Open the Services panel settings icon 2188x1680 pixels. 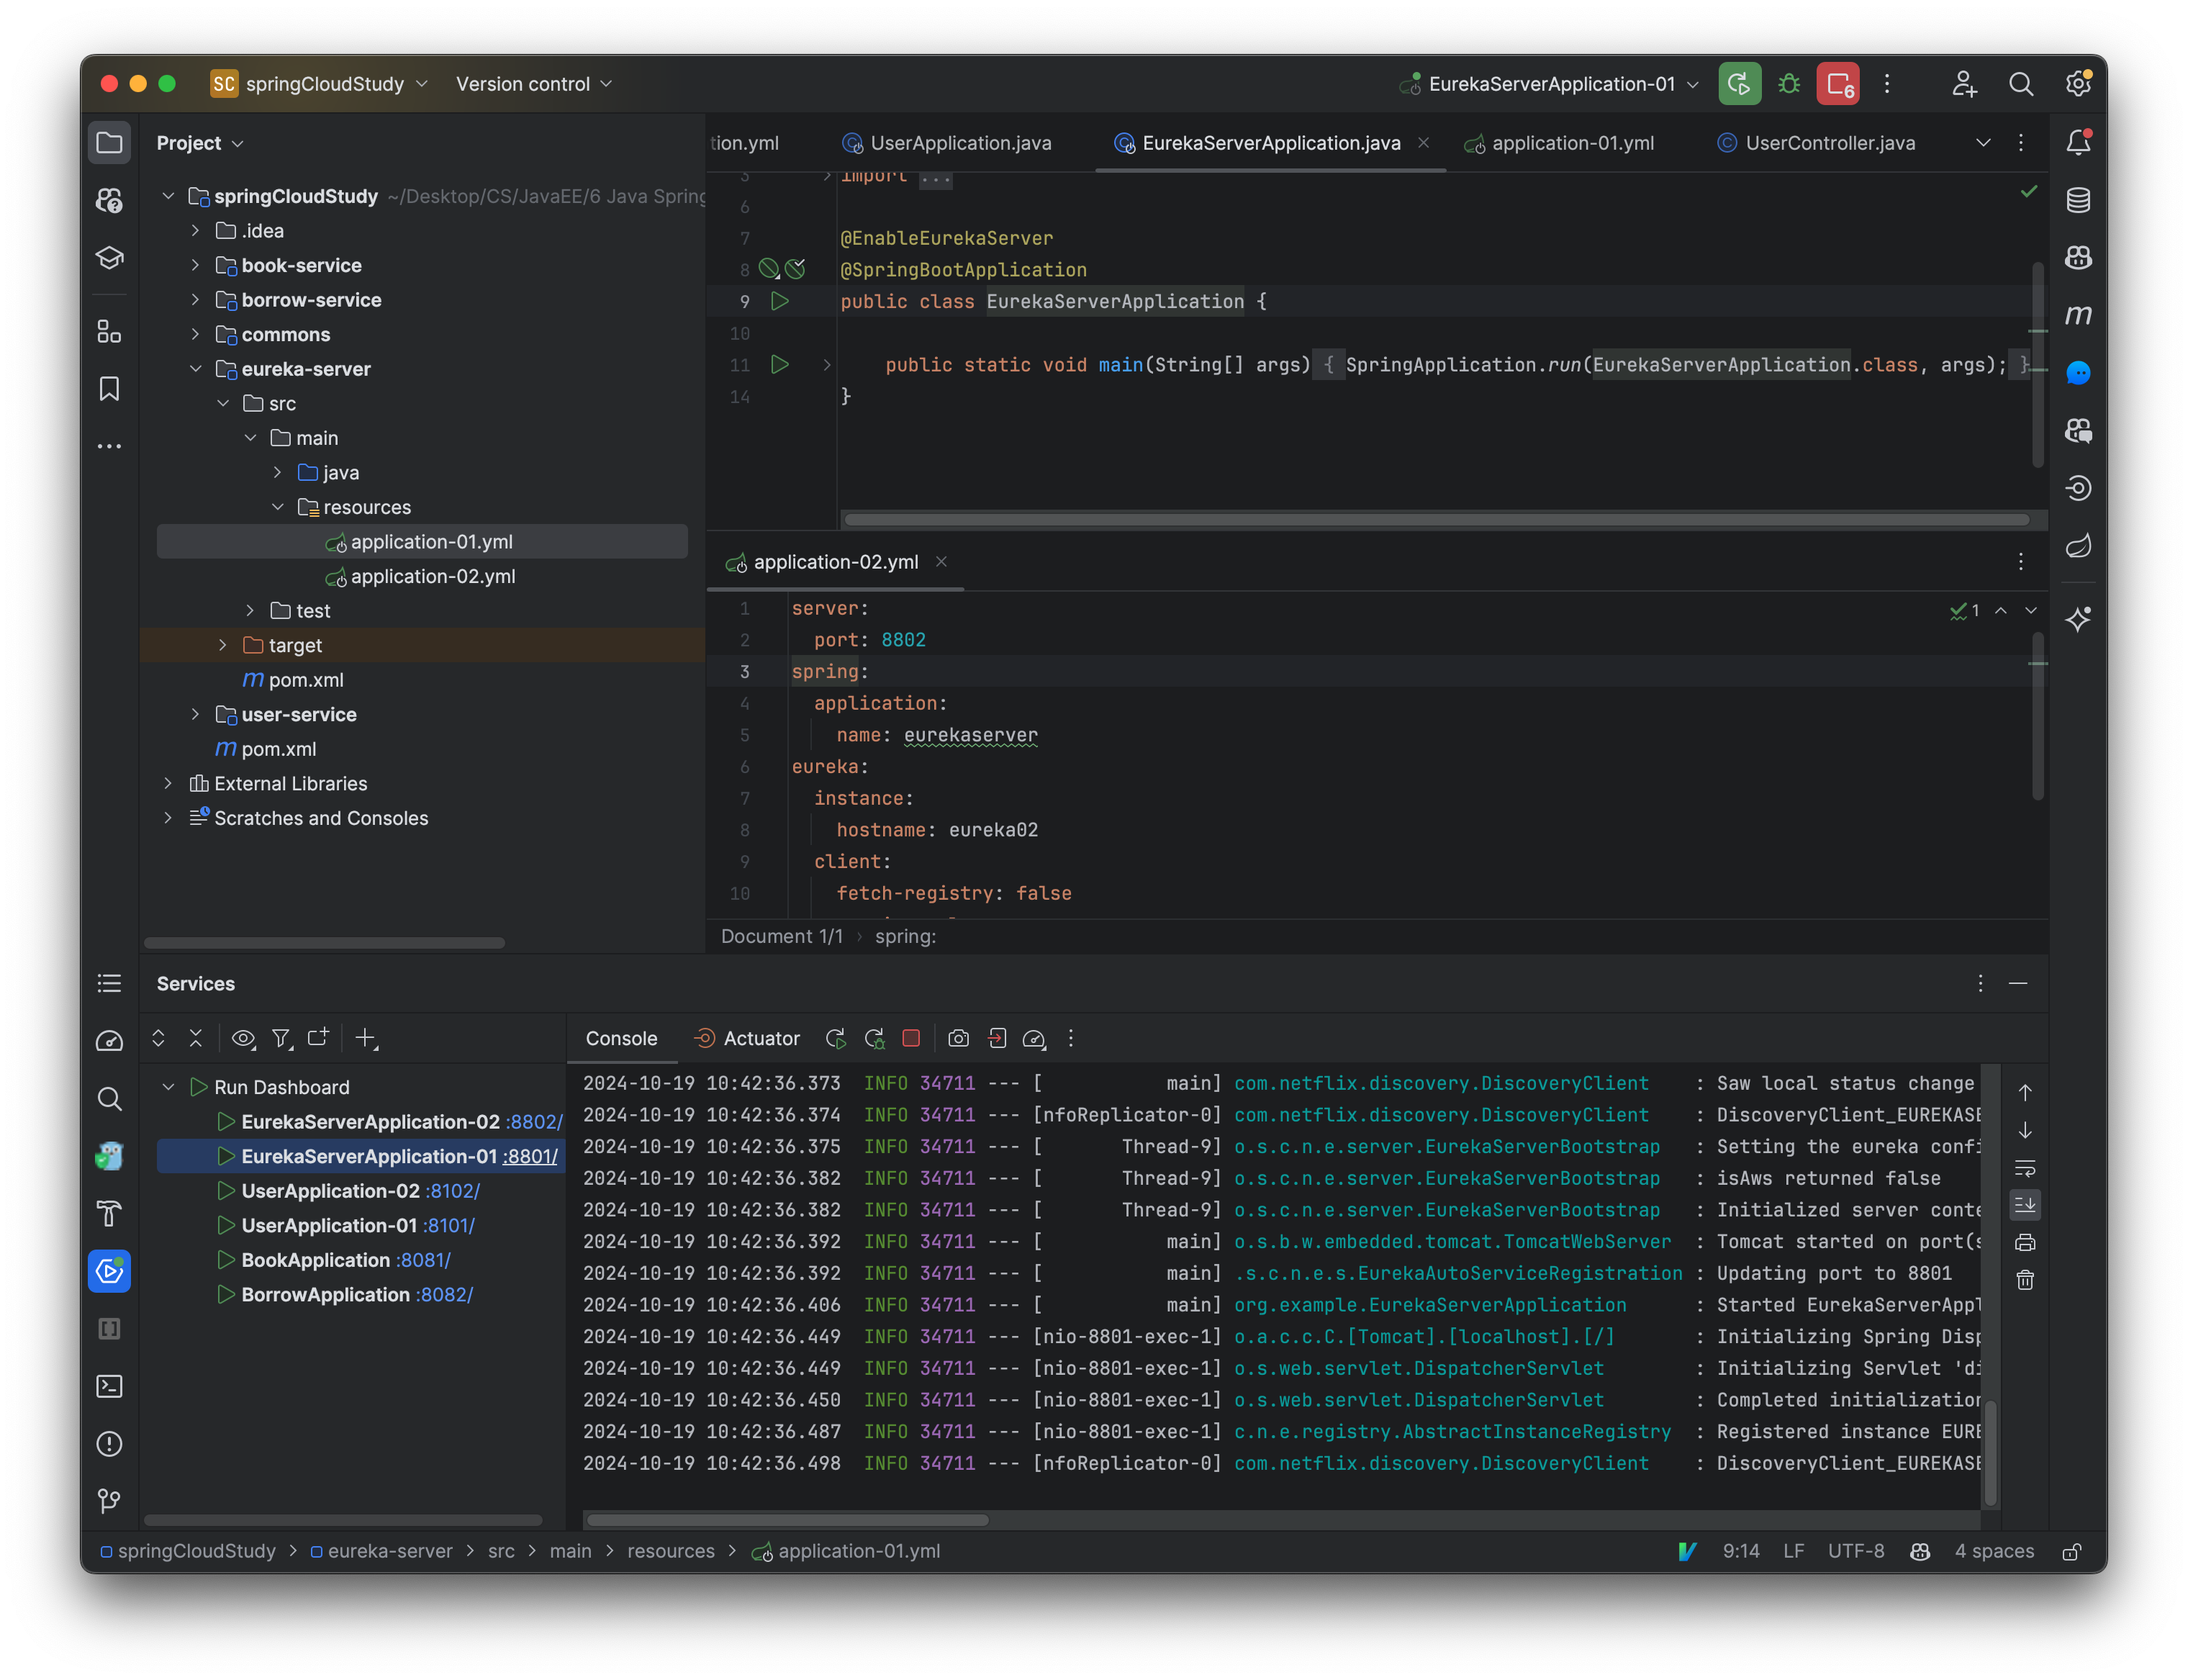coord(1980,983)
